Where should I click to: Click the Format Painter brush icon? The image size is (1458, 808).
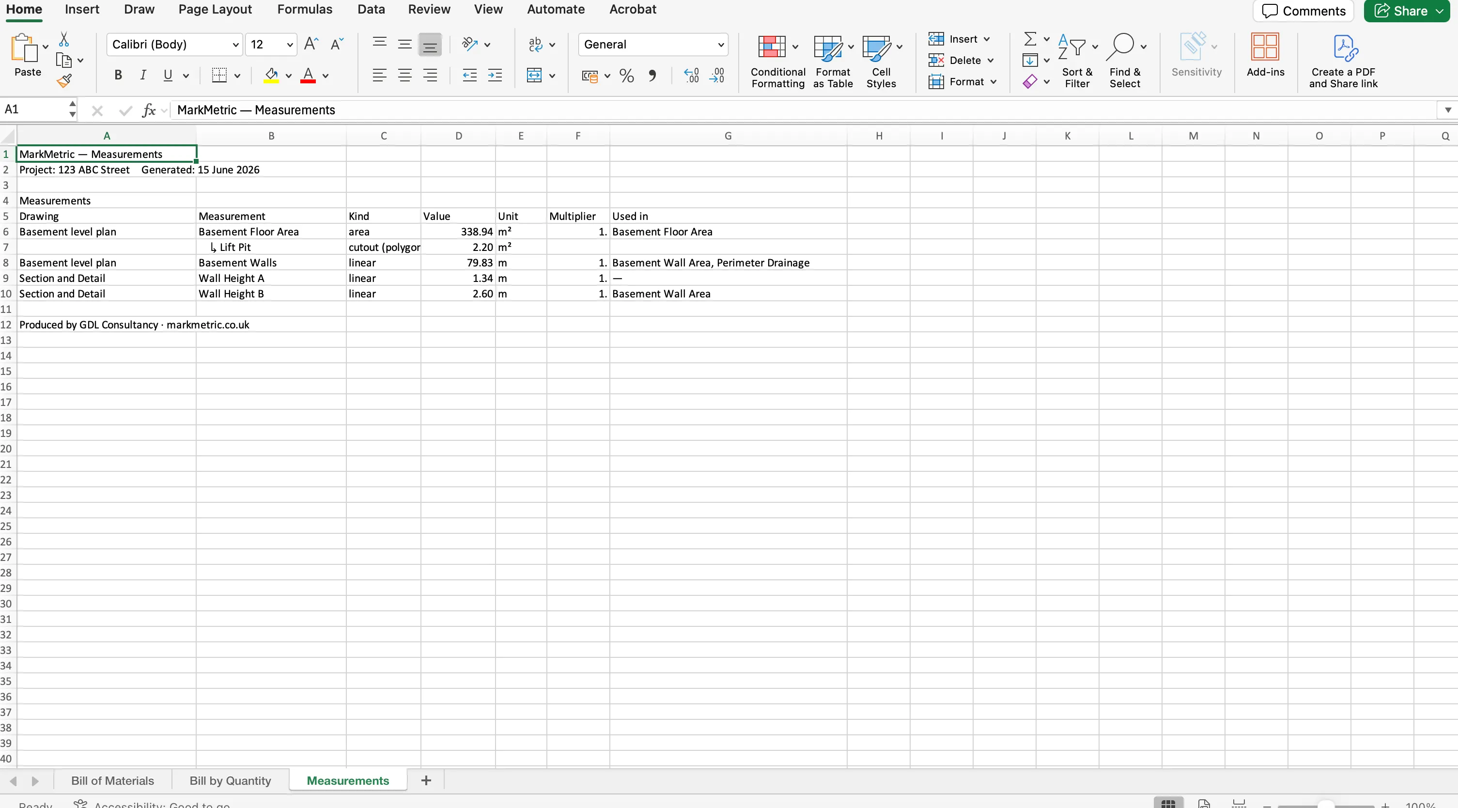click(x=64, y=81)
